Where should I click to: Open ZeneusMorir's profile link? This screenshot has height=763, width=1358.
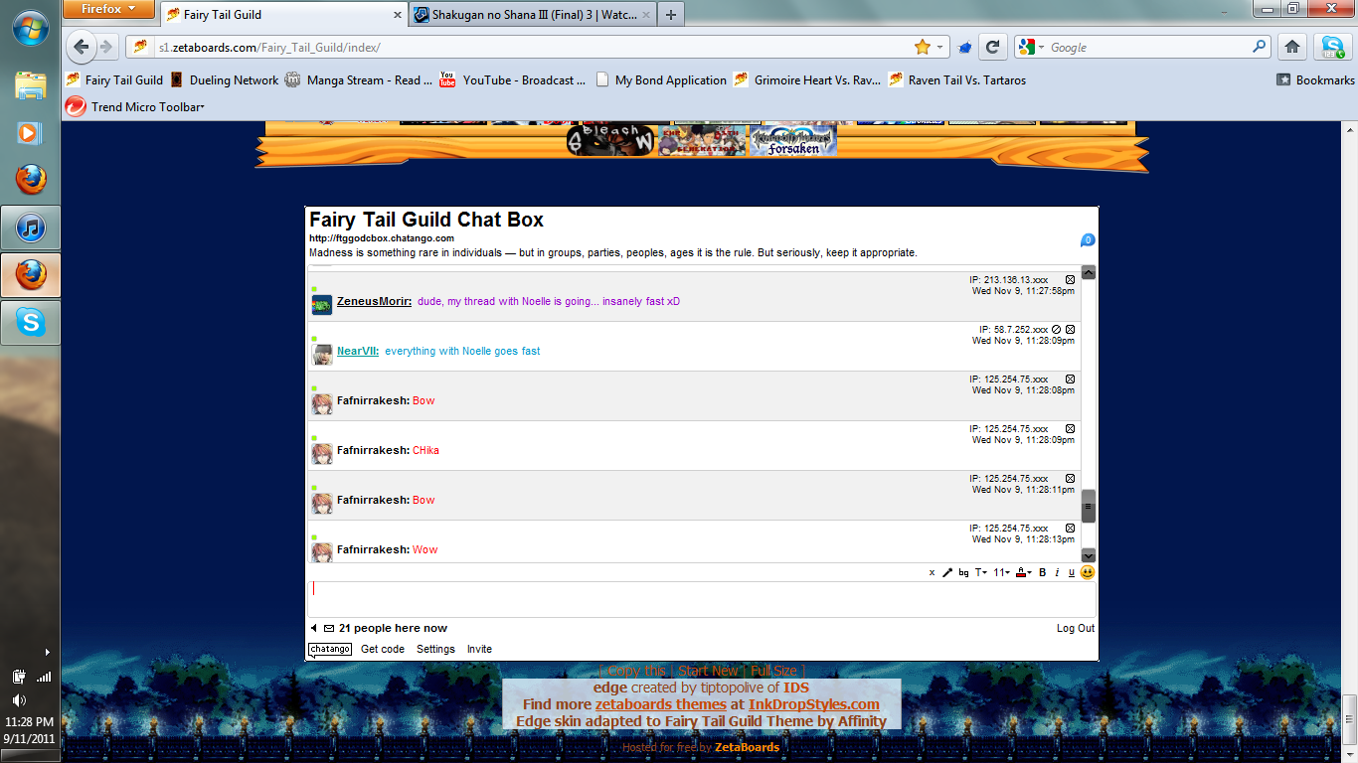pyautogui.click(x=374, y=301)
